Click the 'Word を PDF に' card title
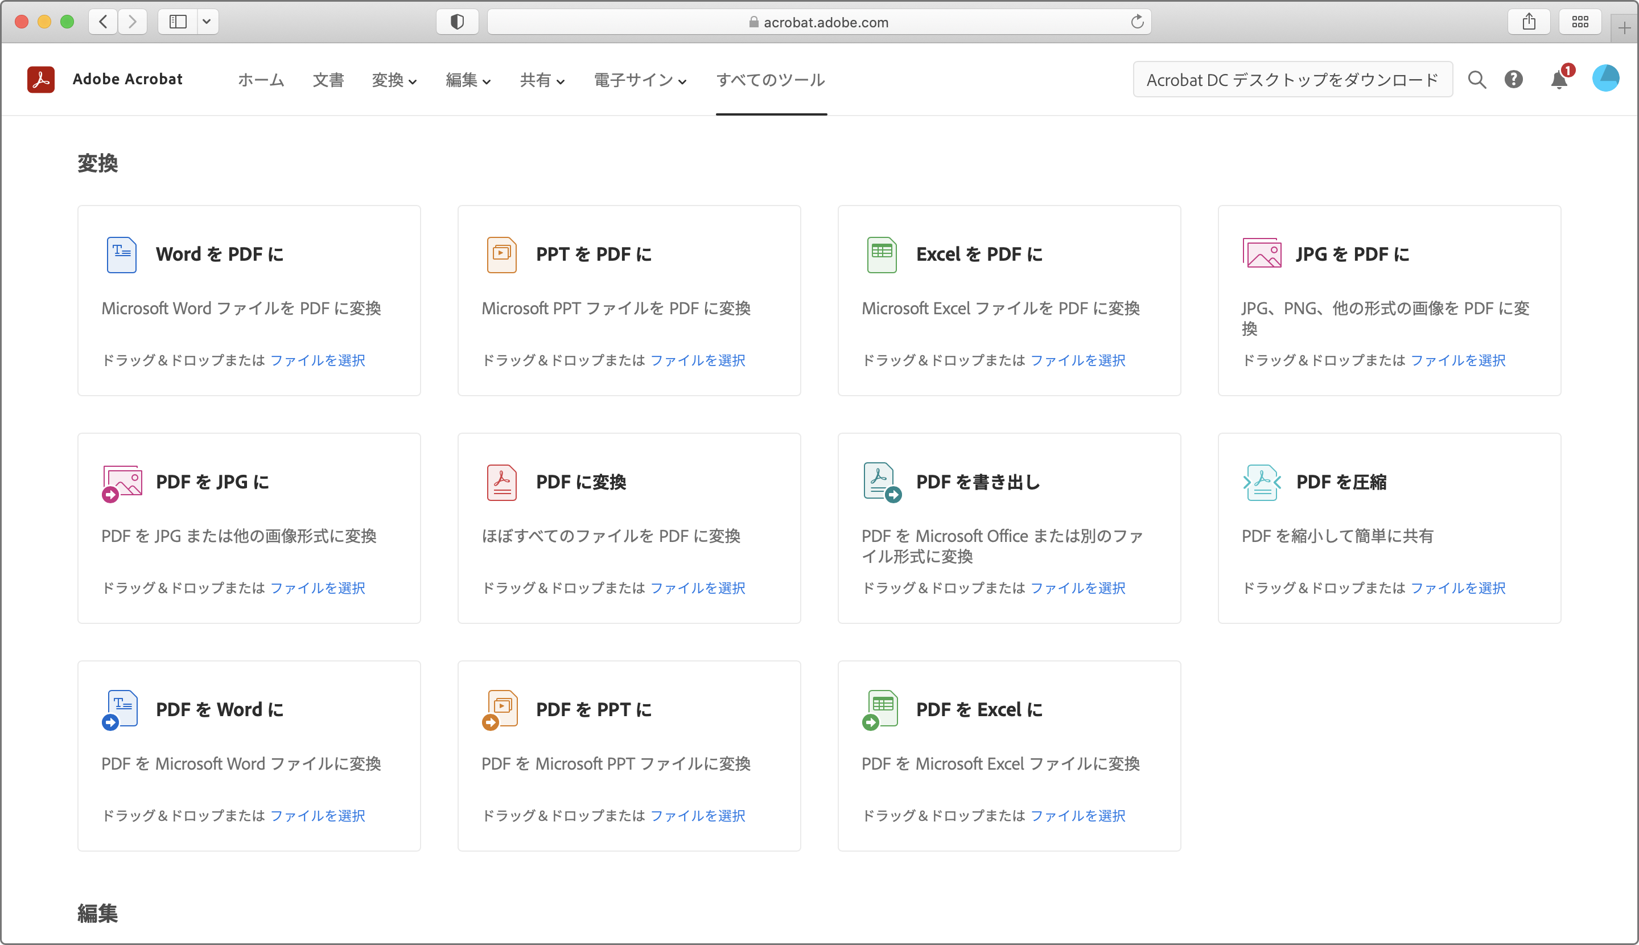Screen dimensions: 1639x945 pyautogui.click(x=220, y=254)
